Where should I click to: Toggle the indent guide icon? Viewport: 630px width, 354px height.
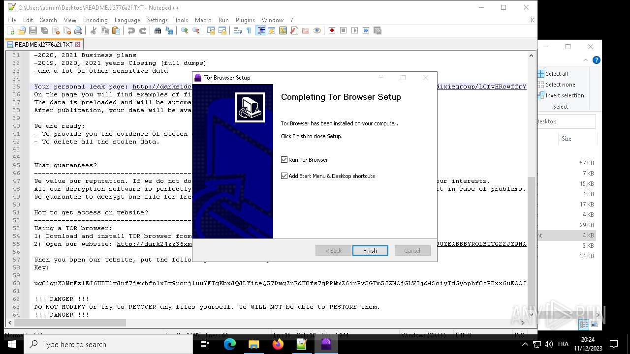click(x=261, y=30)
